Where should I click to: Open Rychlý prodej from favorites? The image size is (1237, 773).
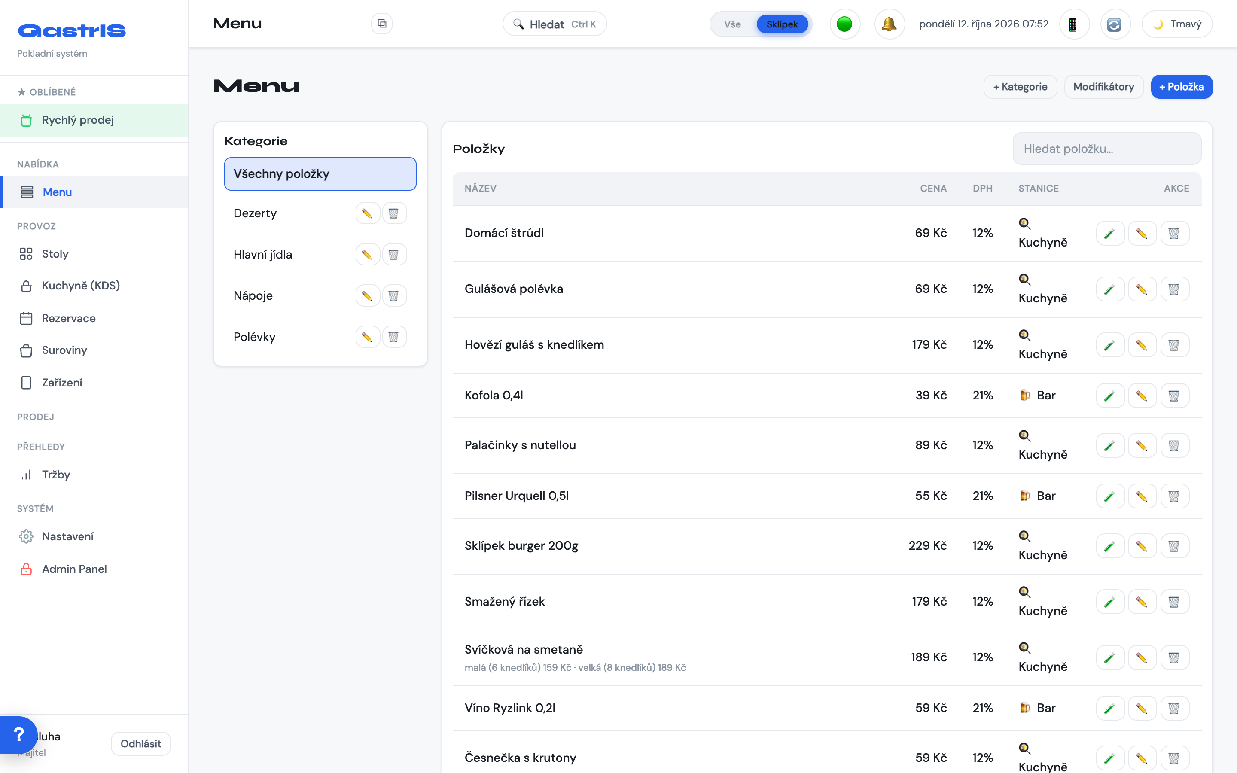coord(94,120)
